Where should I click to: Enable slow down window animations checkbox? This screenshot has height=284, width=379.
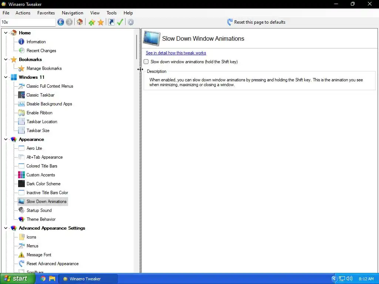pos(146,62)
